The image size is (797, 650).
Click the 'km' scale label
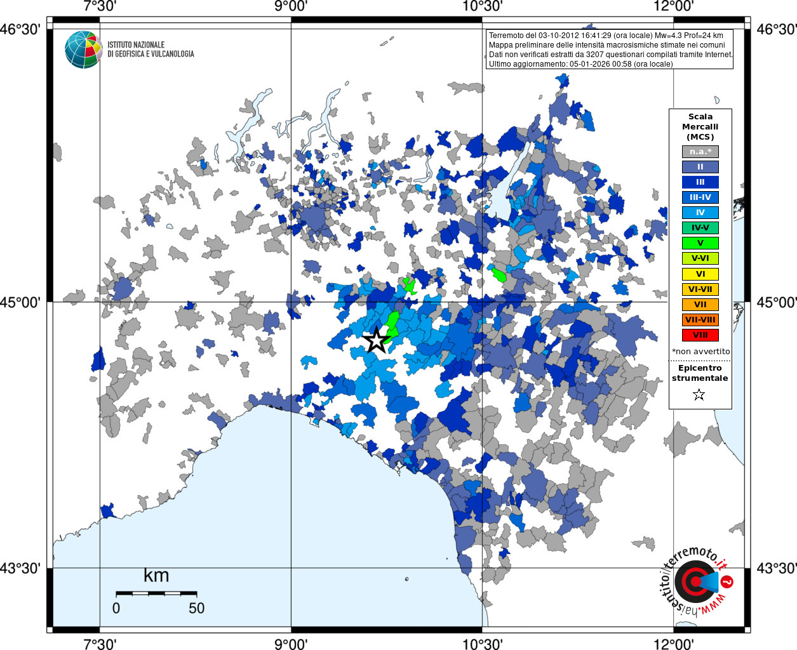click(x=156, y=576)
